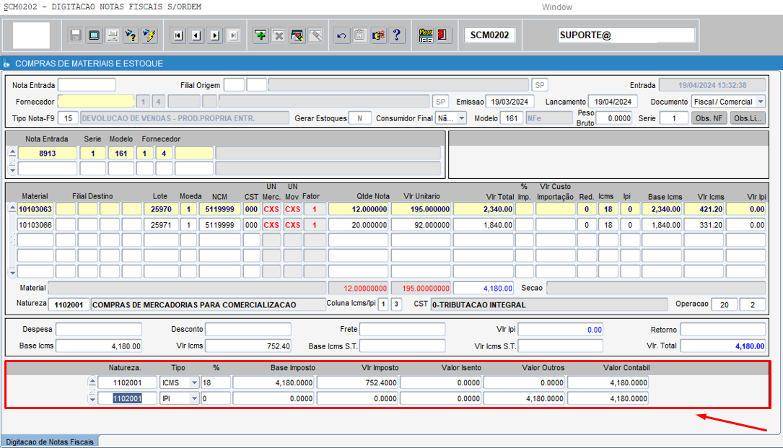
Task: Click the Lancamento date field
Action: click(x=613, y=102)
